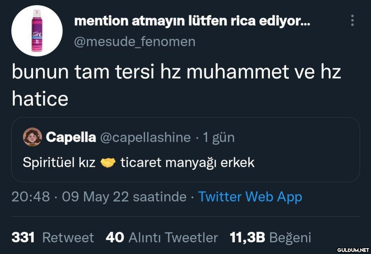The width and height of the screenshot is (371, 254).
Task: Show the 40 Alıntı Tweetler list
Action: click(x=162, y=237)
